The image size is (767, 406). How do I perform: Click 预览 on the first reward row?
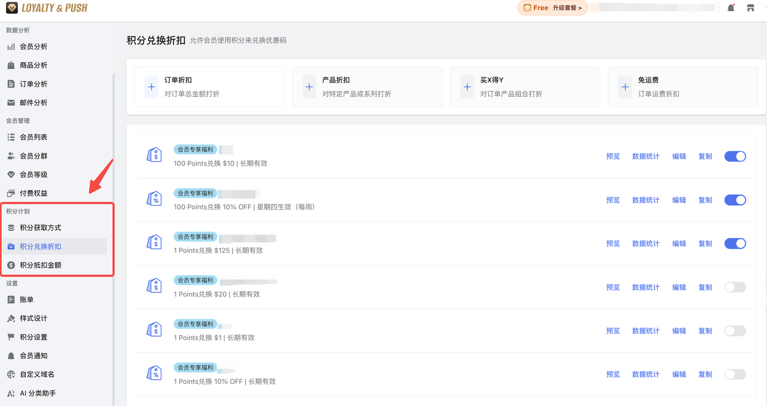click(x=612, y=156)
